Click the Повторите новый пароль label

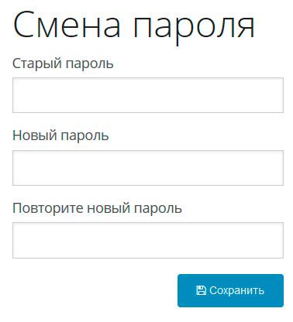point(98,208)
